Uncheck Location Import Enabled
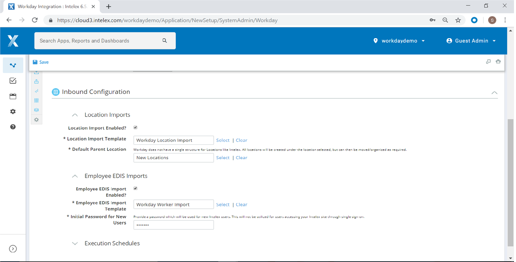The width and height of the screenshot is (516, 262). [135, 127]
